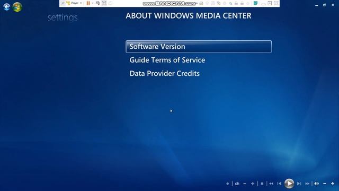Go back with the blue arrow button
339x191 pixels.
(x=7, y=7)
